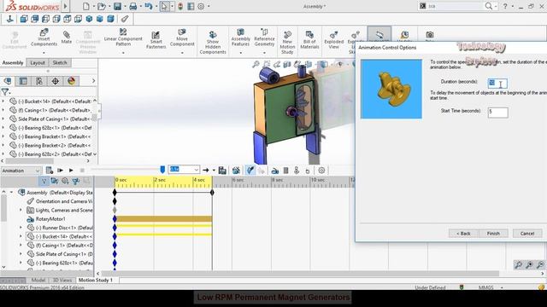Choose the Select cursor tool

164,6
